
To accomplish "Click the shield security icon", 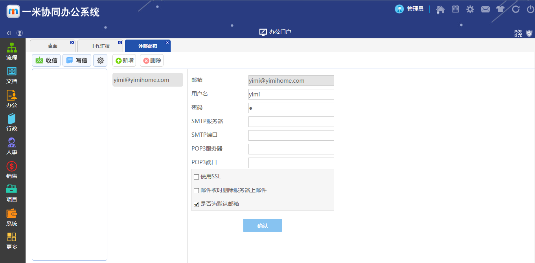I will click(x=529, y=33).
